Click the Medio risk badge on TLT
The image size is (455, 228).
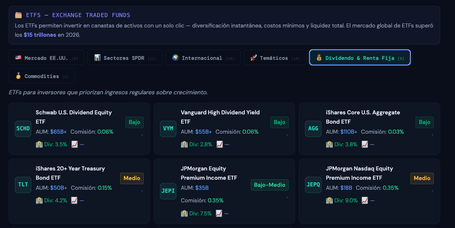[x=132, y=178]
